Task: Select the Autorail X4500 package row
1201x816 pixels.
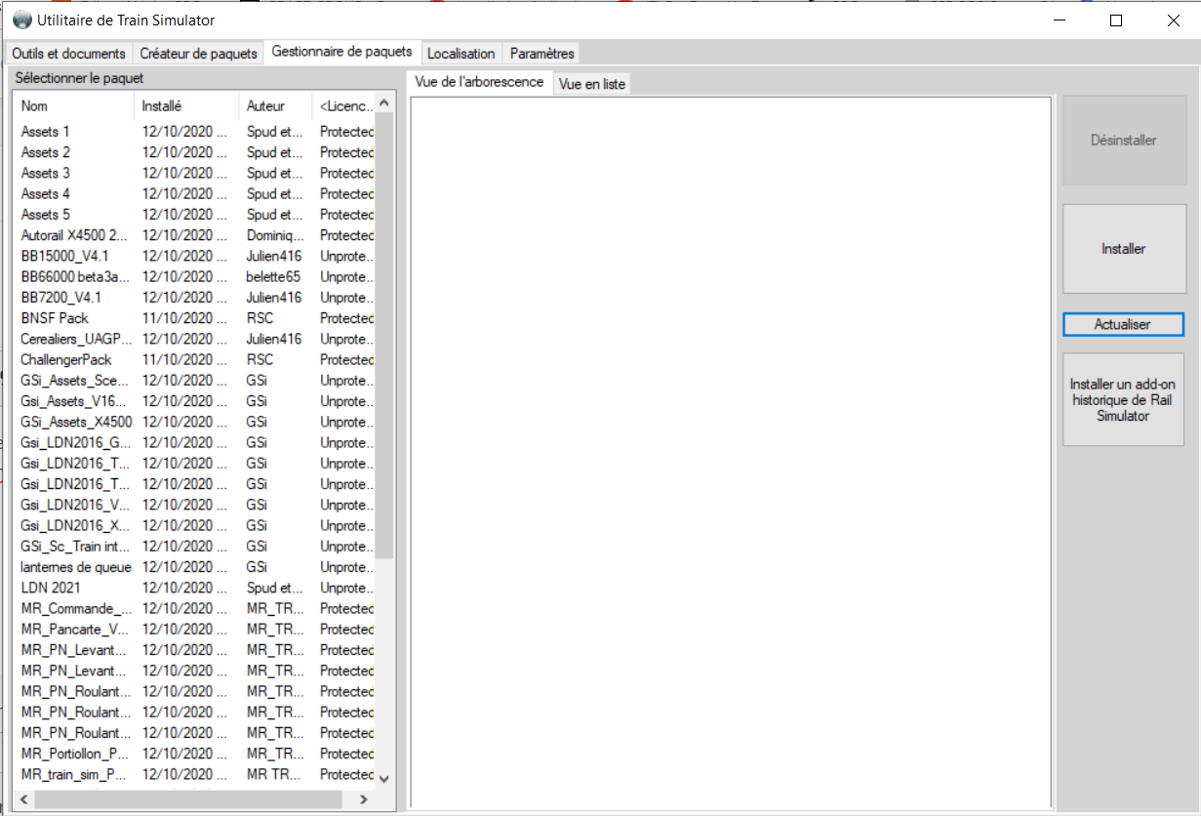Action: pyautogui.click(x=194, y=235)
